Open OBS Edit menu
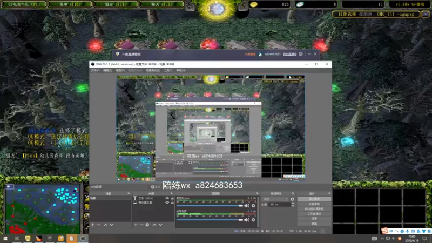This screenshot has width=432, height=243. tap(107, 71)
